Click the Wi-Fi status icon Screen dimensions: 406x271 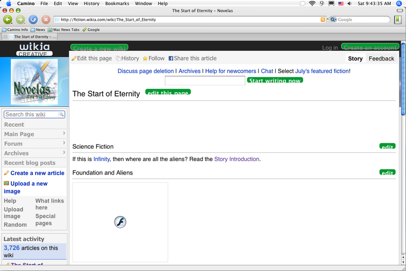pos(312,4)
